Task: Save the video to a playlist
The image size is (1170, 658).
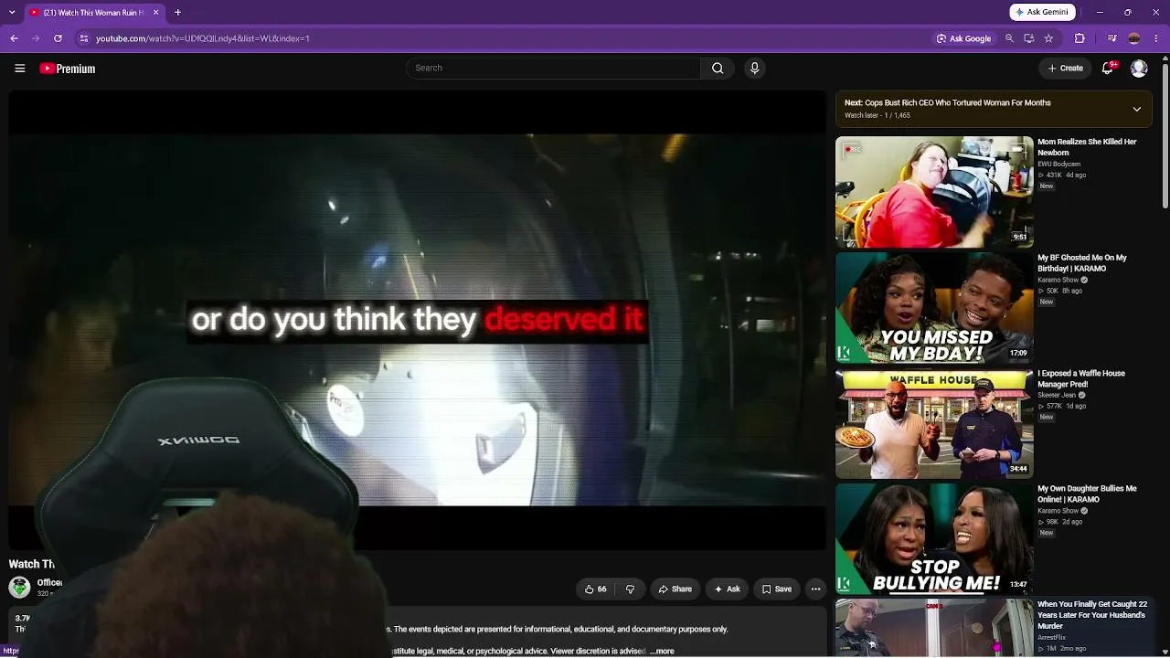Action: point(777,589)
